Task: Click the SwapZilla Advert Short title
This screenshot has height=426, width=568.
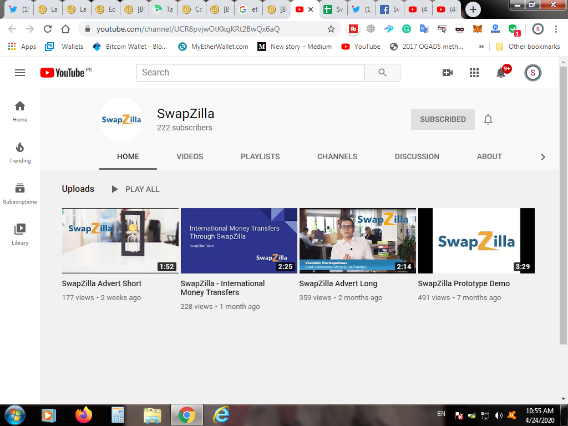Action: [x=102, y=283]
